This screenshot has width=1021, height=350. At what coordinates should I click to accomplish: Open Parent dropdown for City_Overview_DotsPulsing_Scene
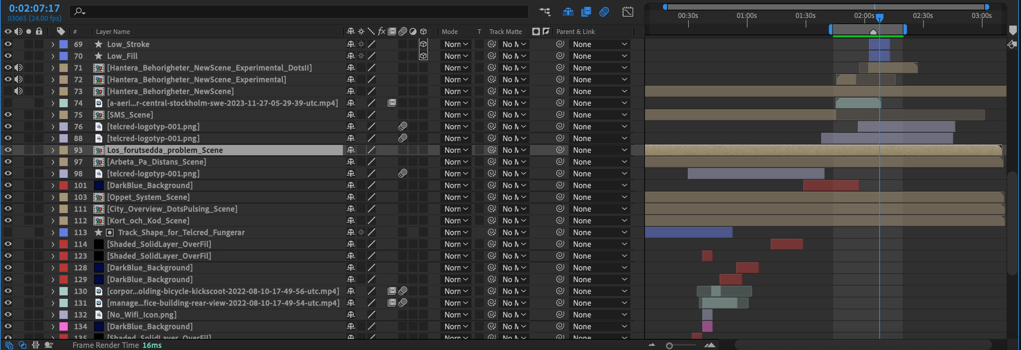pyautogui.click(x=599, y=209)
